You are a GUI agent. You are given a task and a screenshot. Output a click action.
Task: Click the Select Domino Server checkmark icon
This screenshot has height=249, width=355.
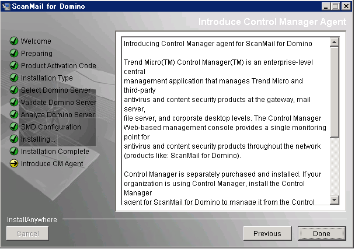click(14, 90)
